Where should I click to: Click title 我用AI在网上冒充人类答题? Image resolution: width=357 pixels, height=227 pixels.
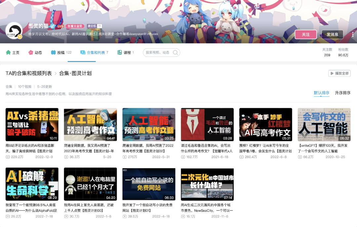89,208
